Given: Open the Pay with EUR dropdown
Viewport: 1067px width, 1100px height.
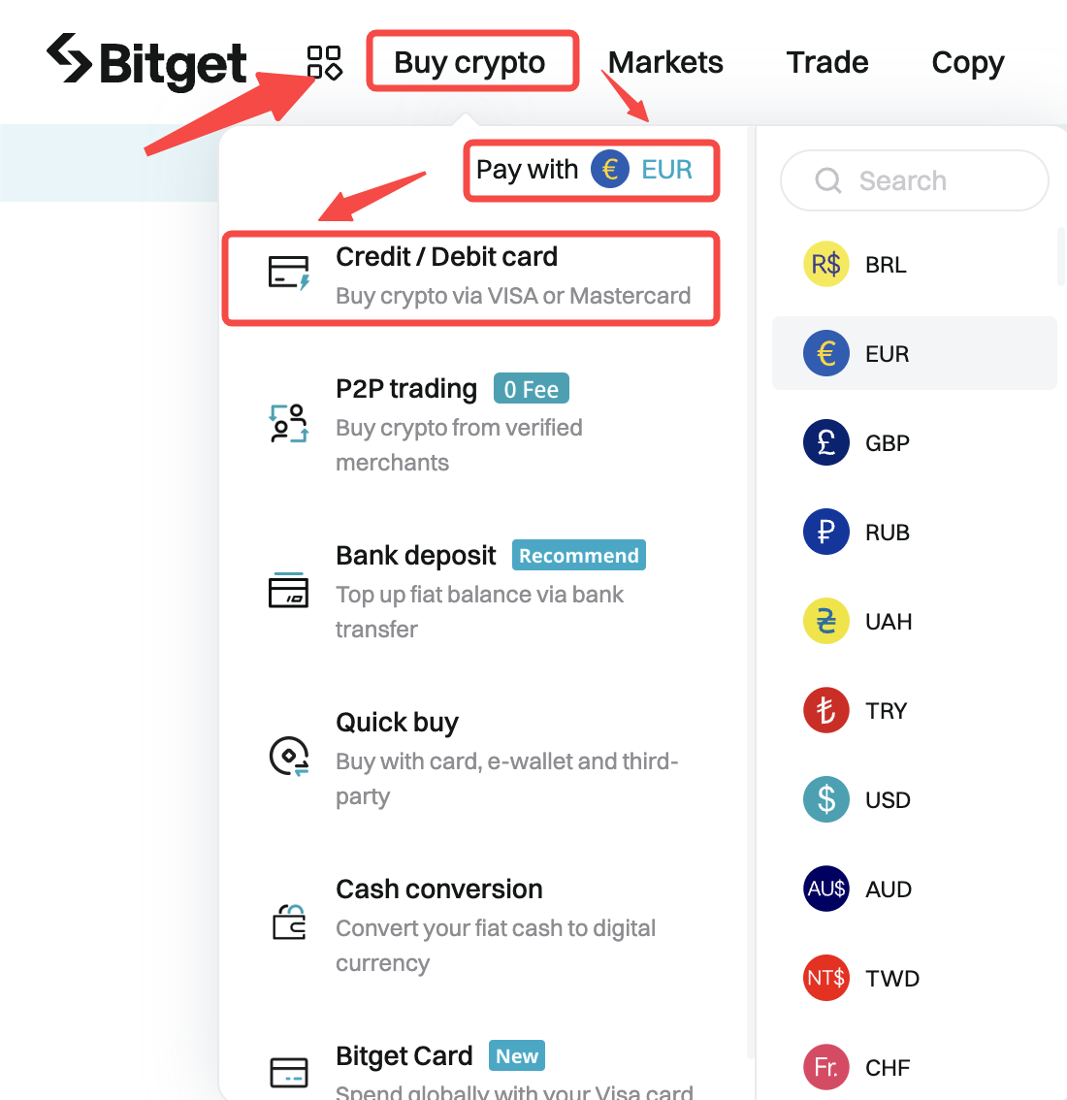Looking at the screenshot, I should pos(591,169).
